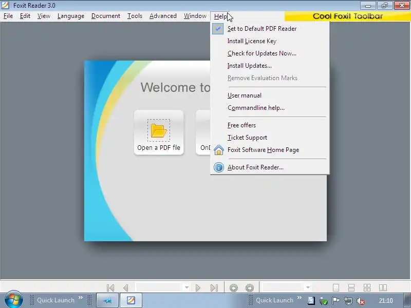Open the File menu
Image resolution: width=411 pixels, height=308 pixels.
pyautogui.click(x=8, y=16)
